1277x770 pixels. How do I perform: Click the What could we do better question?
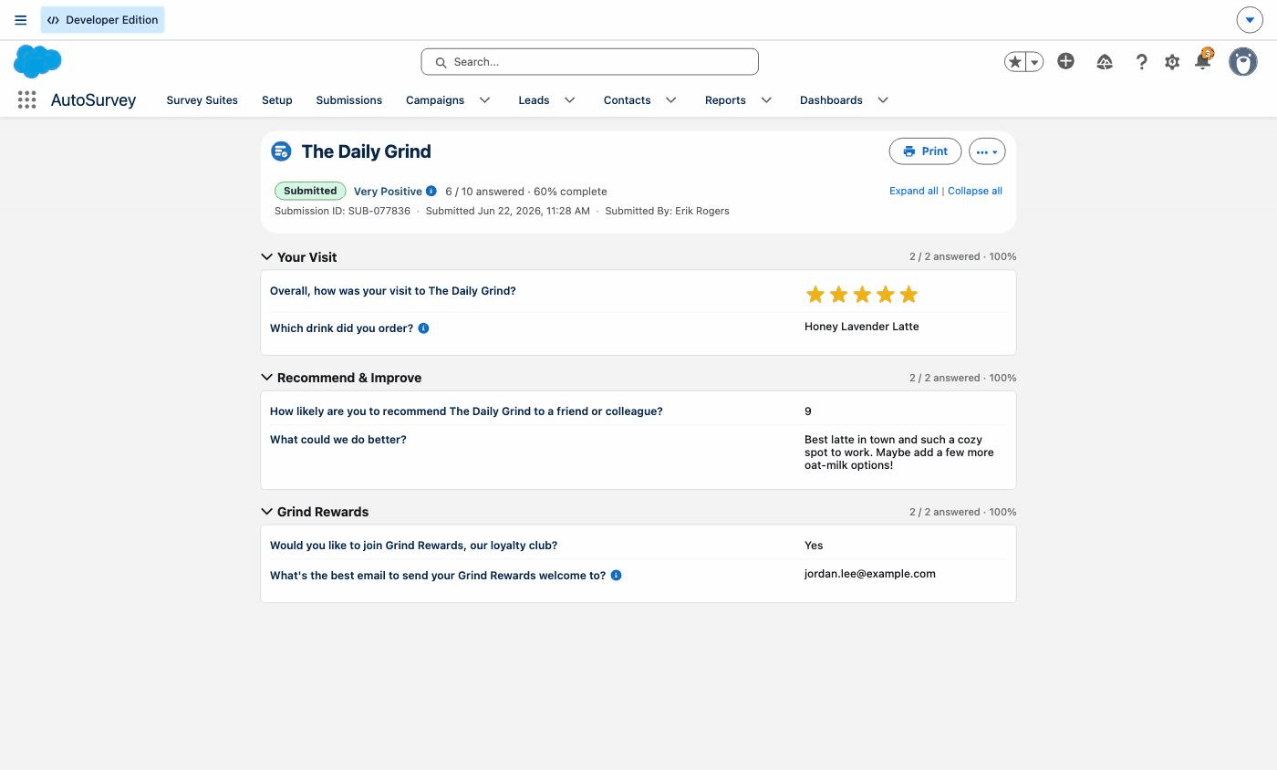338,440
